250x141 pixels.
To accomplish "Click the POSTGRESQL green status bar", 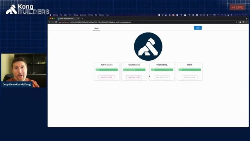I will click(162, 70).
